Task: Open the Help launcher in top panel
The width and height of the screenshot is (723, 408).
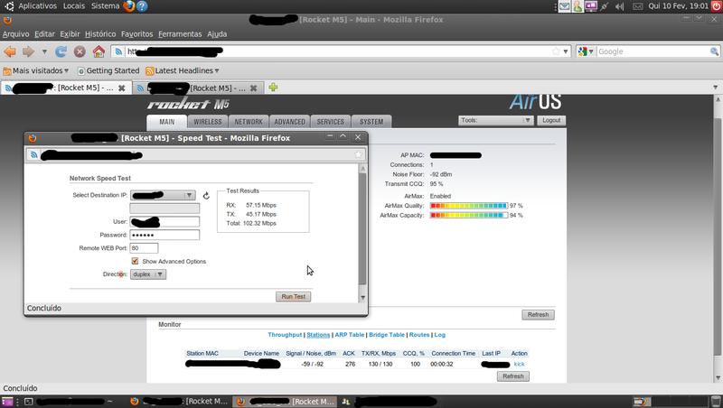Action: (142, 6)
